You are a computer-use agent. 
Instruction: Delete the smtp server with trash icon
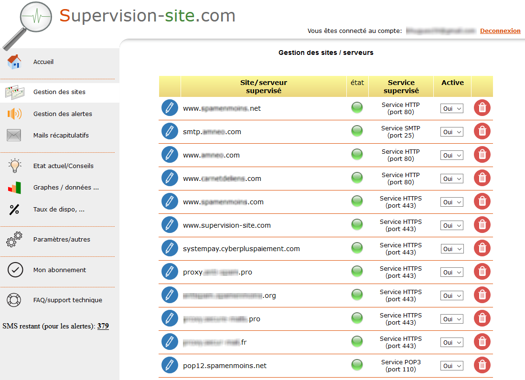tap(482, 131)
